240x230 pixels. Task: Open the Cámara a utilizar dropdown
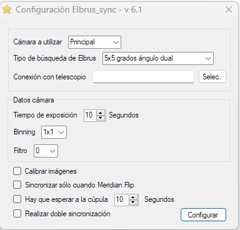94,42
